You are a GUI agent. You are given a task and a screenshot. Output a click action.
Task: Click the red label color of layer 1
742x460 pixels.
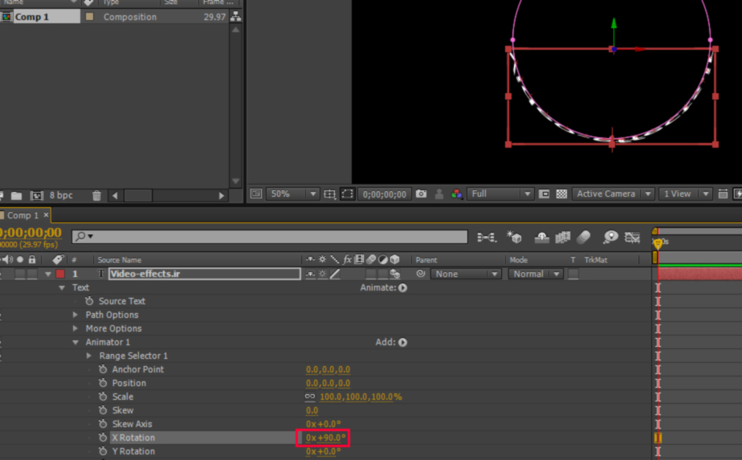[x=60, y=274]
